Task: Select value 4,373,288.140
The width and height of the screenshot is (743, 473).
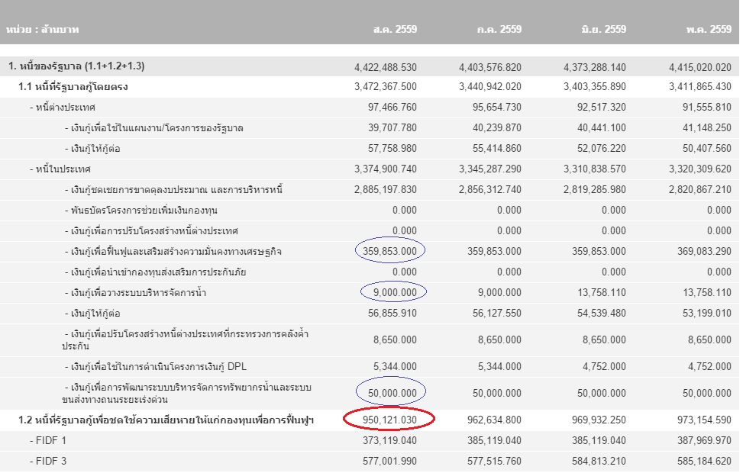Action: coord(595,67)
